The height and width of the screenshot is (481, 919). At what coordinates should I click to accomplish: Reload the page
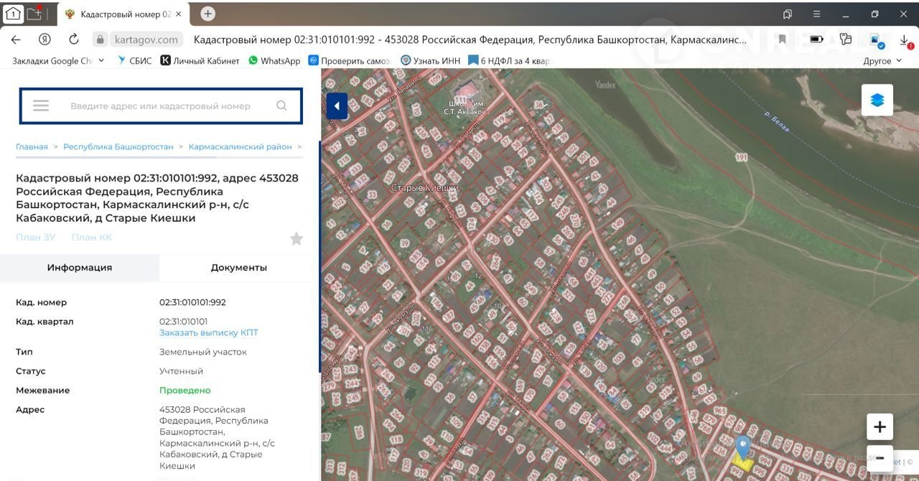point(73,39)
